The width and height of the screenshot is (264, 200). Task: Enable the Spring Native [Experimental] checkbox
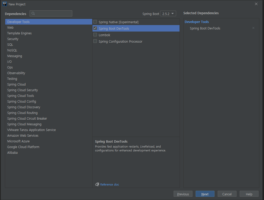95,22
